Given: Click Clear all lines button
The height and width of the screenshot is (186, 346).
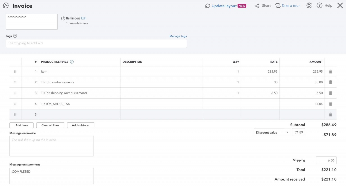Looking at the screenshot, I should [x=50, y=125].
